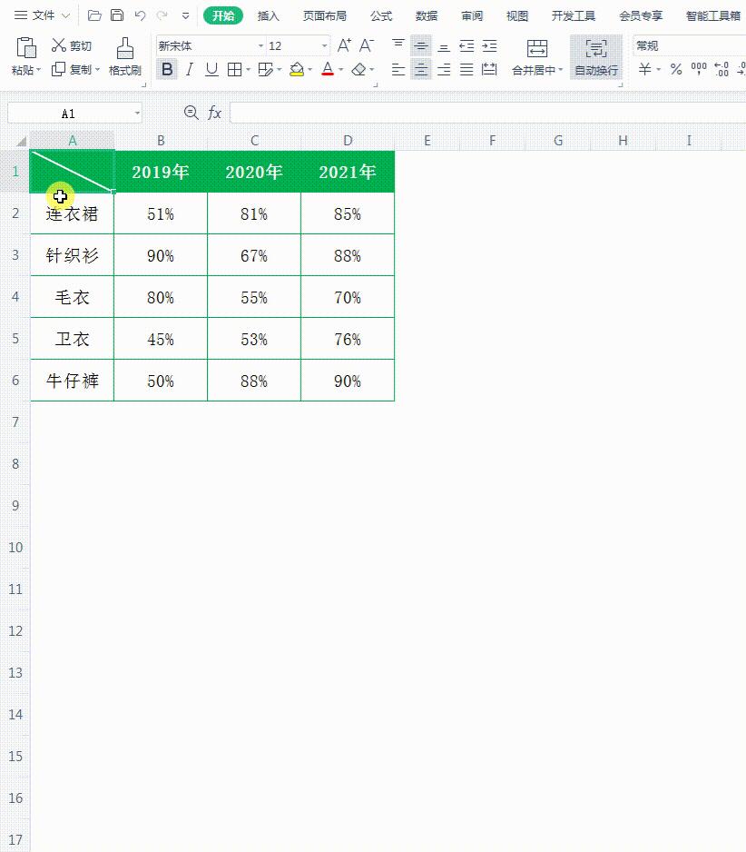Open the font color red swatch dropdown
The height and width of the screenshot is (852, 746).
pyautogui.click(x=339, y=69)
